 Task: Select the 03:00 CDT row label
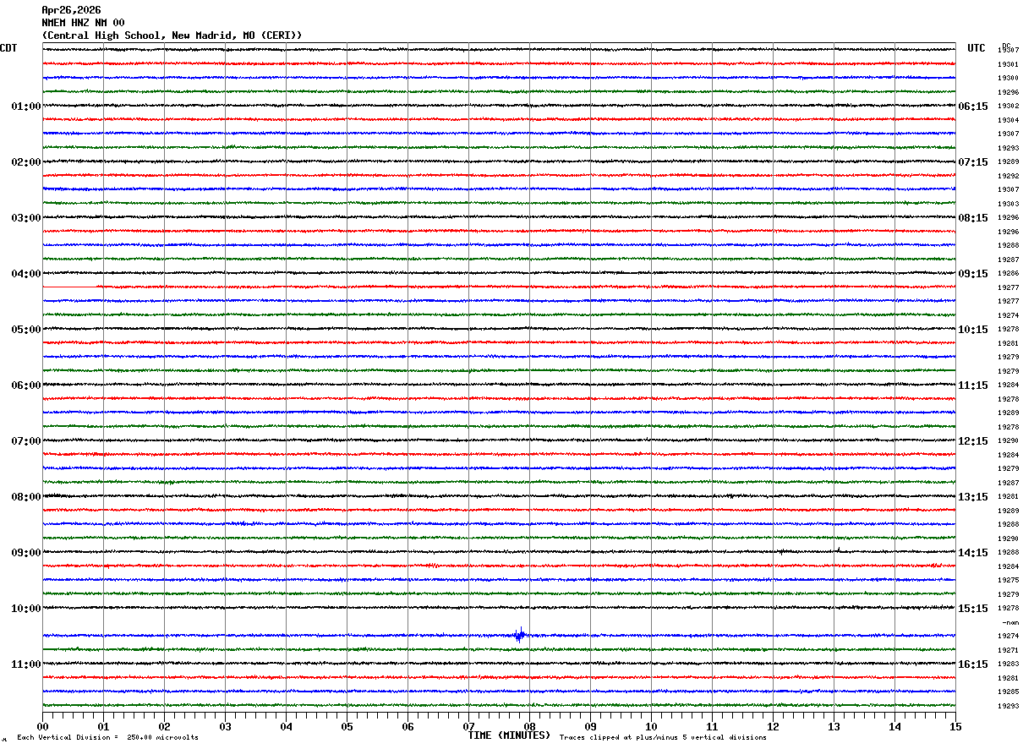click(26, 218)
